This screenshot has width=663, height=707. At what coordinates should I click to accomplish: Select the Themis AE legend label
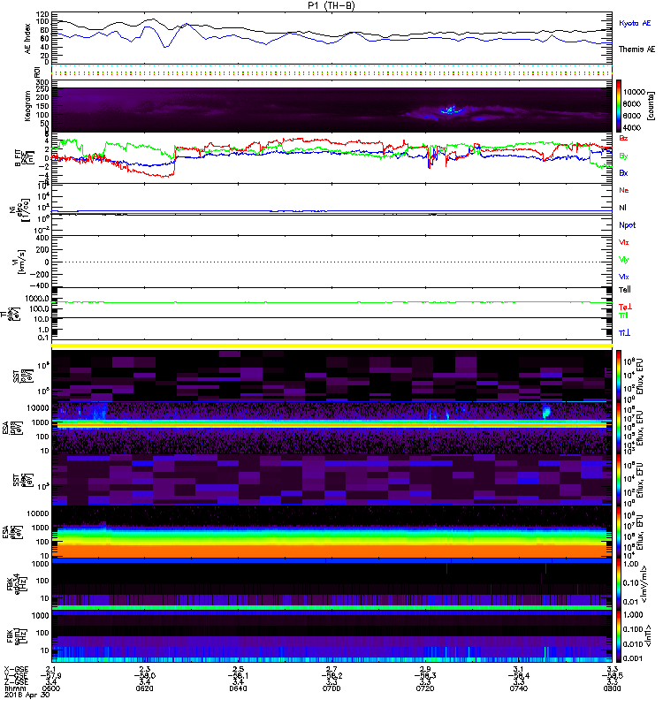pos(636,49)
